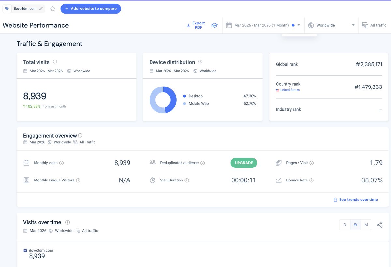Click the Monthly visits calendar icon

pos(26,163)
